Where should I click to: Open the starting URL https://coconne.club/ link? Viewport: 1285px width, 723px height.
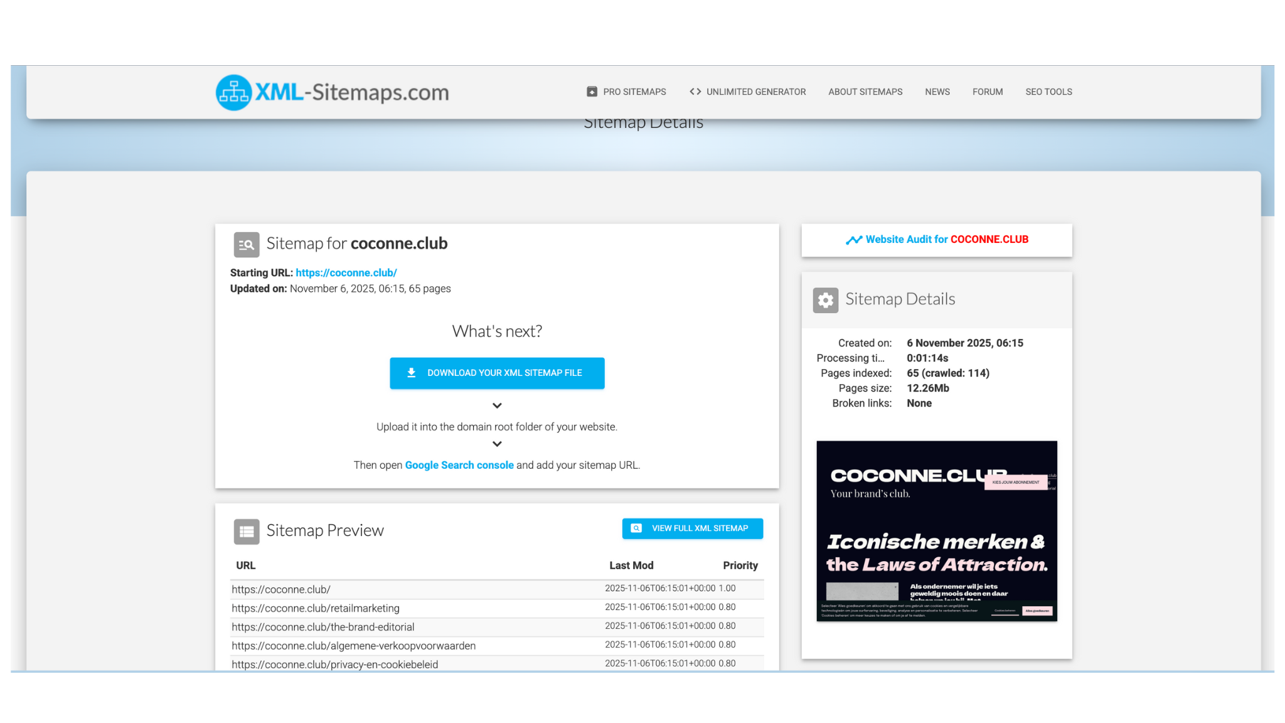click(346, 273)
